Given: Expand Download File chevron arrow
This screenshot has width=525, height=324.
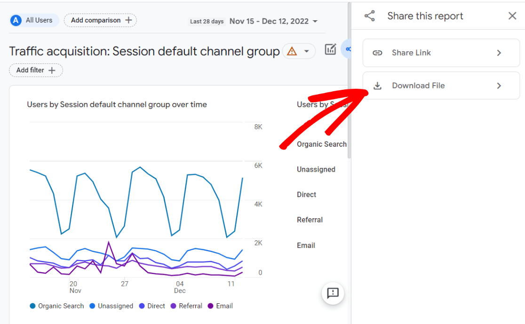Looking at the screenshot, I should coord(499,86).
